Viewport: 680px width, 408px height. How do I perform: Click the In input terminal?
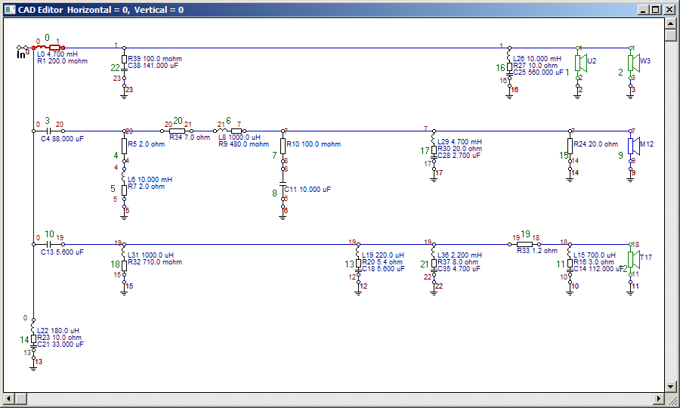click(23, 52)
